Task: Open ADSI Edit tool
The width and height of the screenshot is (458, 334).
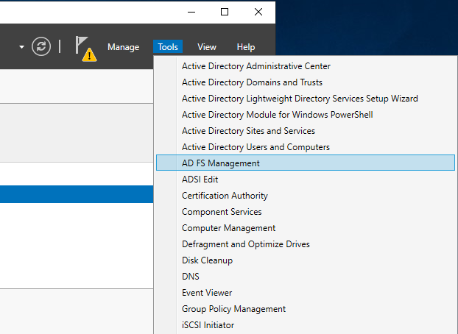Action: tap(200, 180)
